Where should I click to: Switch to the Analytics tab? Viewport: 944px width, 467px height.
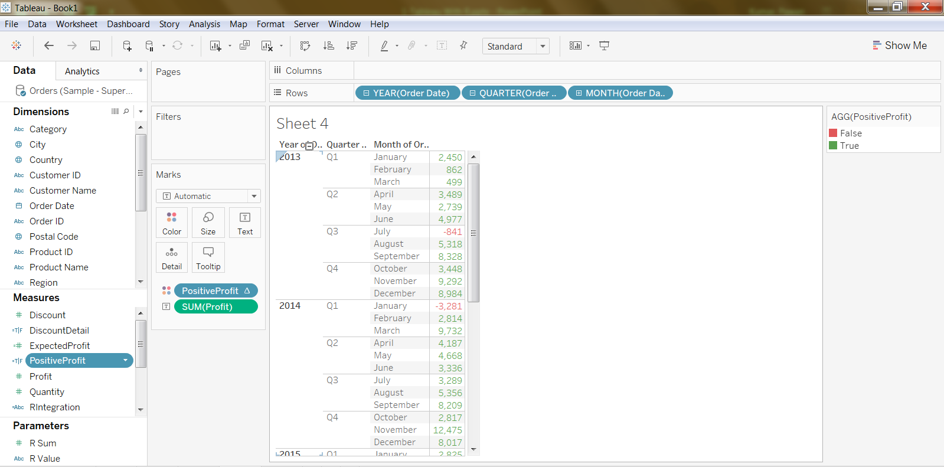(82, 71)
